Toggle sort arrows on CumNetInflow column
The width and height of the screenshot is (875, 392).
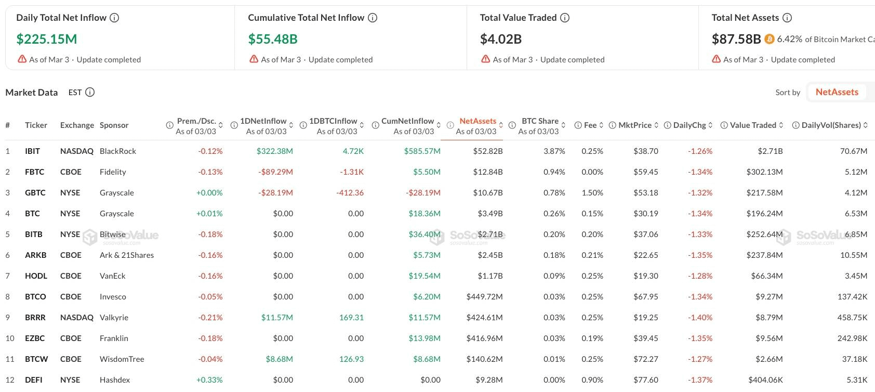[x=439, y=125]
